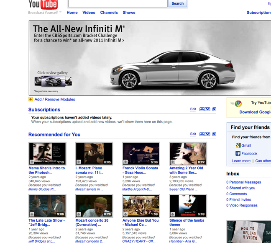Screen dimensions: 271x243
Task: Open the Recommended for You heading link
Action: coord(54,134)
